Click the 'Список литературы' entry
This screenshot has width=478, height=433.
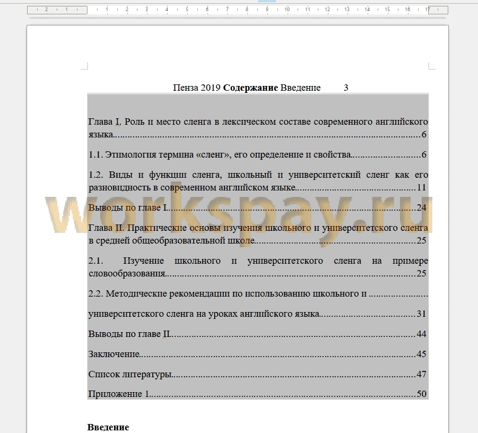[x=258, y=374]
